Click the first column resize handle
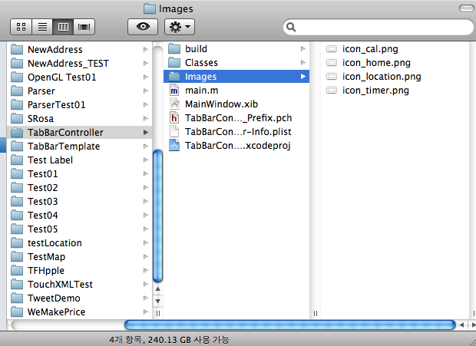 (158, 313)
